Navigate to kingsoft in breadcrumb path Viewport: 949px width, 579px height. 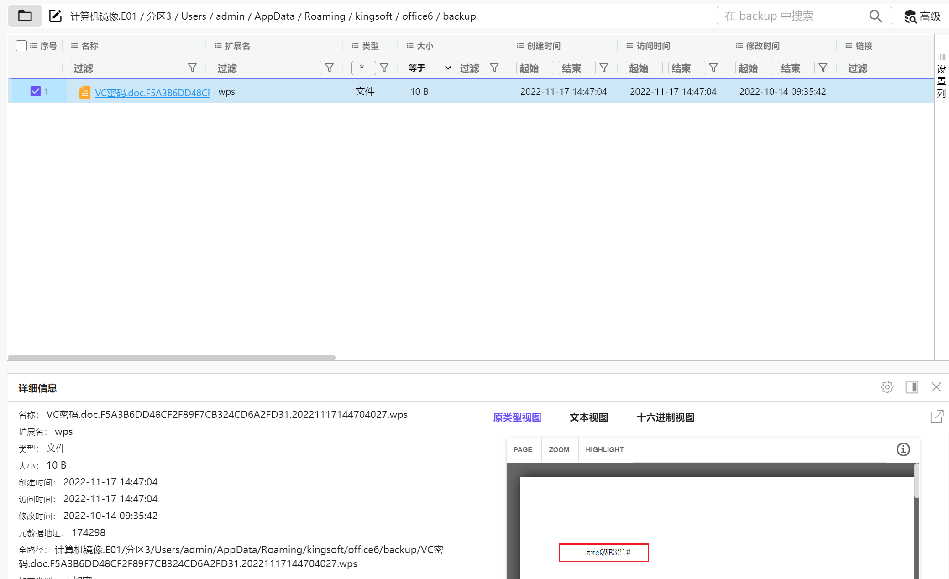pos(373,16)
